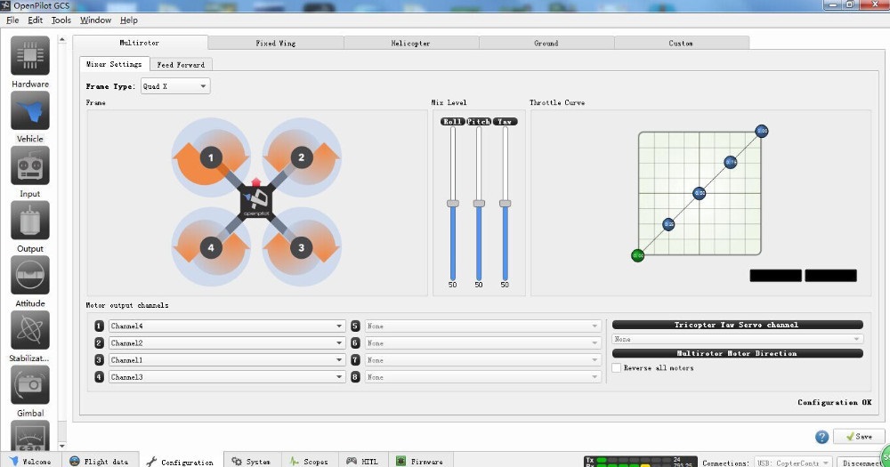Go to the Firmware bottom tab

420,462
